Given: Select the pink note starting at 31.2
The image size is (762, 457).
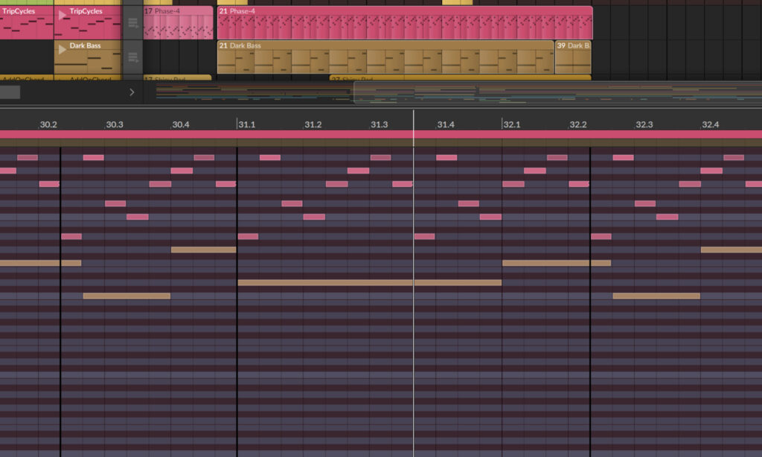Looking at the screenshot, I should pyautogui.click(x=314, y=217).
